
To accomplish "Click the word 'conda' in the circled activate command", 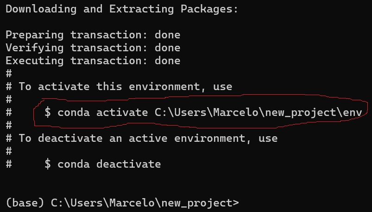I will [x=74, y=112].
